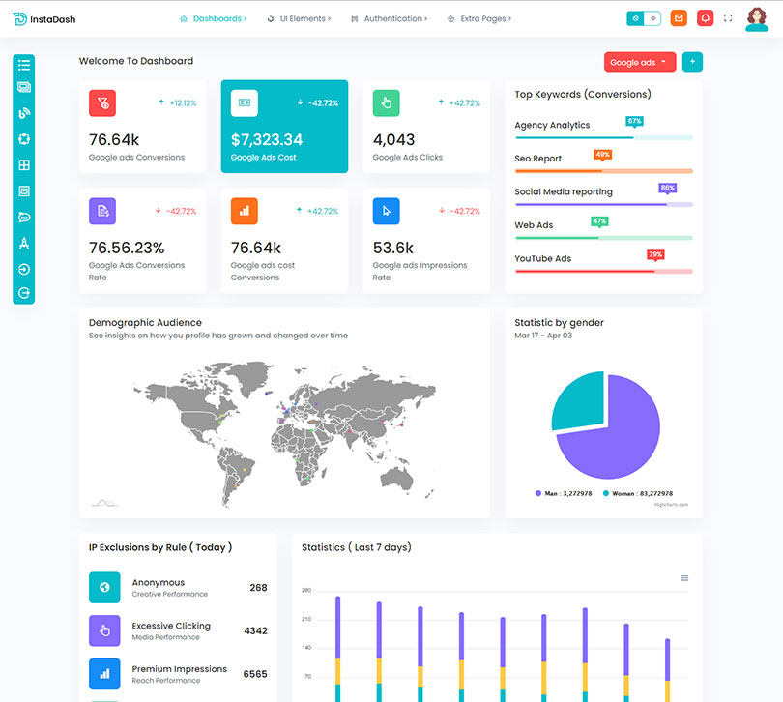Click the teal plus button beside Google ads
The height and width of the screenshot is (702, 783).
coord(692,62)
